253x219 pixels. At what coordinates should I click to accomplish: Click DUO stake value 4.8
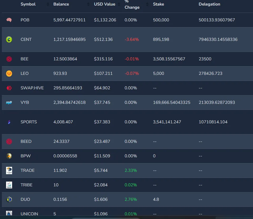(156, 199)
